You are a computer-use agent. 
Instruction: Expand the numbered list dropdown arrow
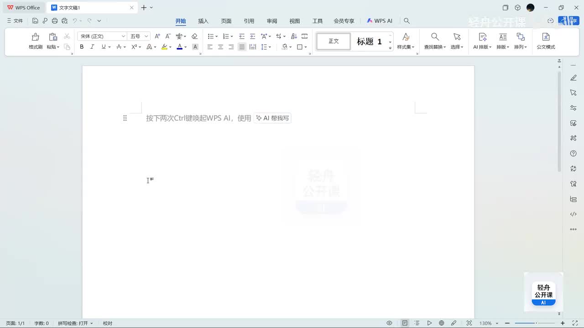[232, 36]
